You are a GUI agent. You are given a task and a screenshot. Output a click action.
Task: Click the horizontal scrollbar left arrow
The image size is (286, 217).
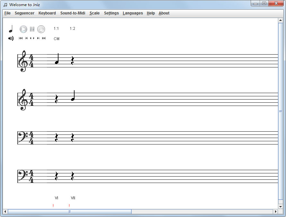(5, 212)
